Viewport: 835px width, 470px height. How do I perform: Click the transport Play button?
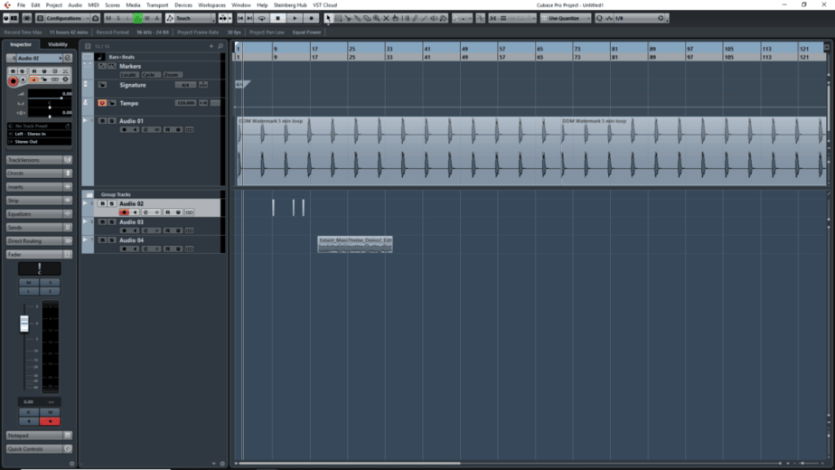[x=295, y=18]
